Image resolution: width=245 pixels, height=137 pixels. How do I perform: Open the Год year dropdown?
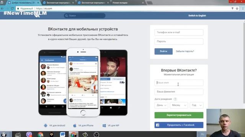click(196, 105)
